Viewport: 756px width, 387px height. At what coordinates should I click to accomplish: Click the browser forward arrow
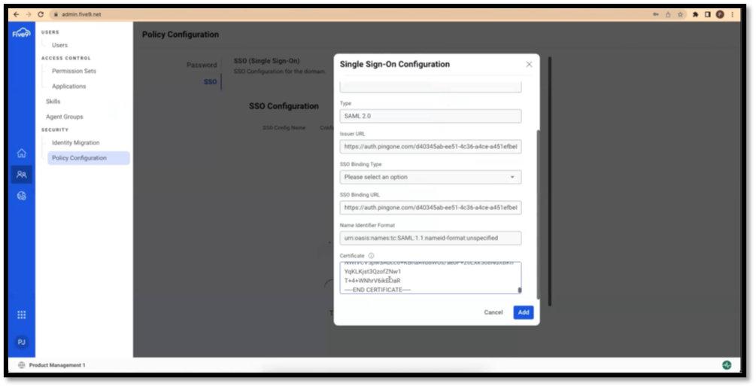click(29, 14)
